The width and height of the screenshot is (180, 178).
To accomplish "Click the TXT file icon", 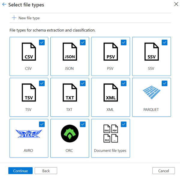I will [x=70, y=92].
